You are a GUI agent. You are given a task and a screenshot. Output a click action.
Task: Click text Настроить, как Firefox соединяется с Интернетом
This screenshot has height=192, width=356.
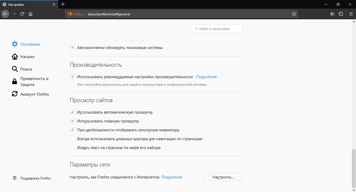click(x=115, y=177)
